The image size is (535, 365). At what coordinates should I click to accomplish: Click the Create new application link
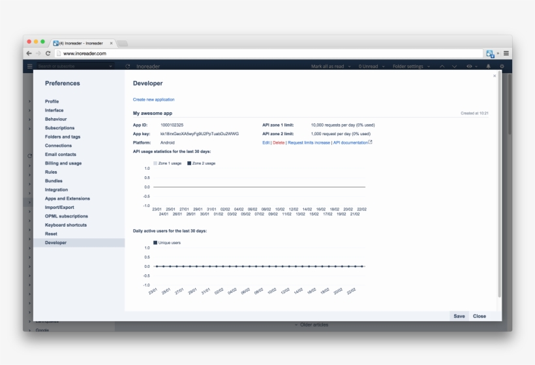[153, 99]
